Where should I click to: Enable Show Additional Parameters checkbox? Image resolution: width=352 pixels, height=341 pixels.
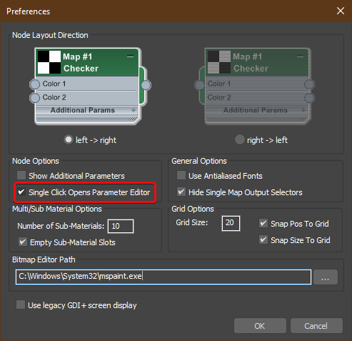(21, 175)
